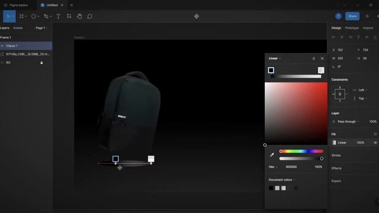Click the blend mode droplet icon in Linear panel
Image resolution: width=379 pixels, height=213 pixels.
tap(314, 59)
